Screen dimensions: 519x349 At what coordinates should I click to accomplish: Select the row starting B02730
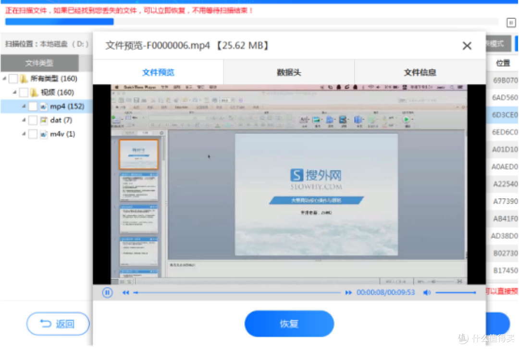[x=503, y=253]
